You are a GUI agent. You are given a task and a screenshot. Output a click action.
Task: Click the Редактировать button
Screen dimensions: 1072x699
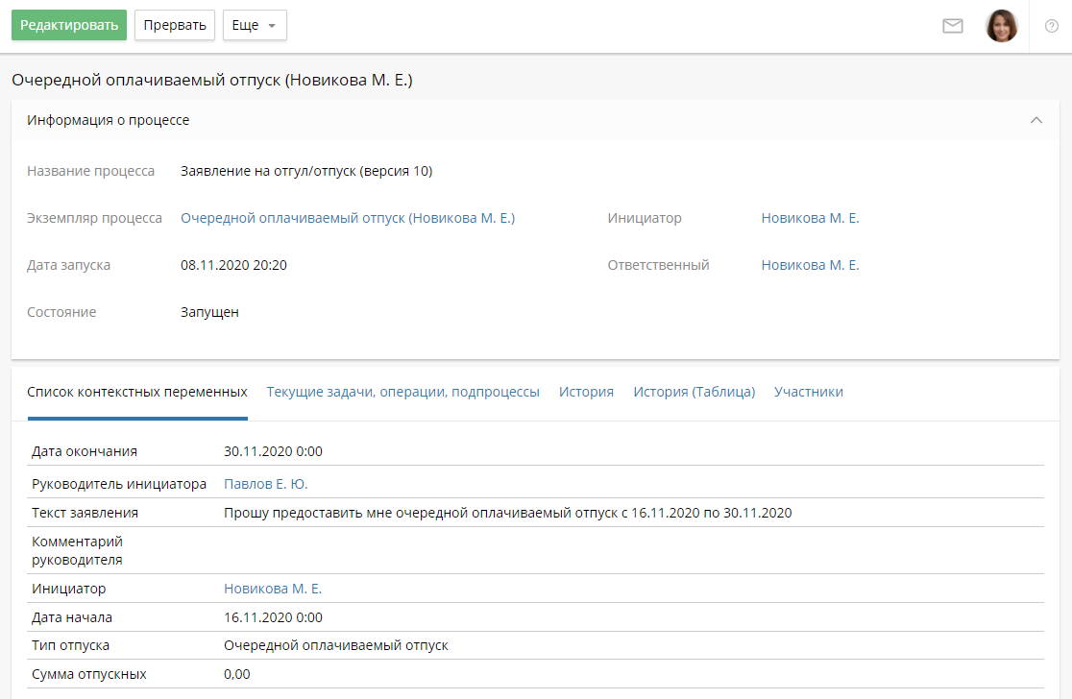68,25
